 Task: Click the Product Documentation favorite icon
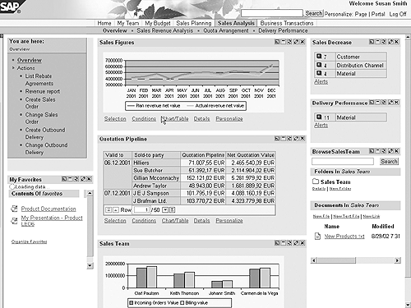point(14,209)
